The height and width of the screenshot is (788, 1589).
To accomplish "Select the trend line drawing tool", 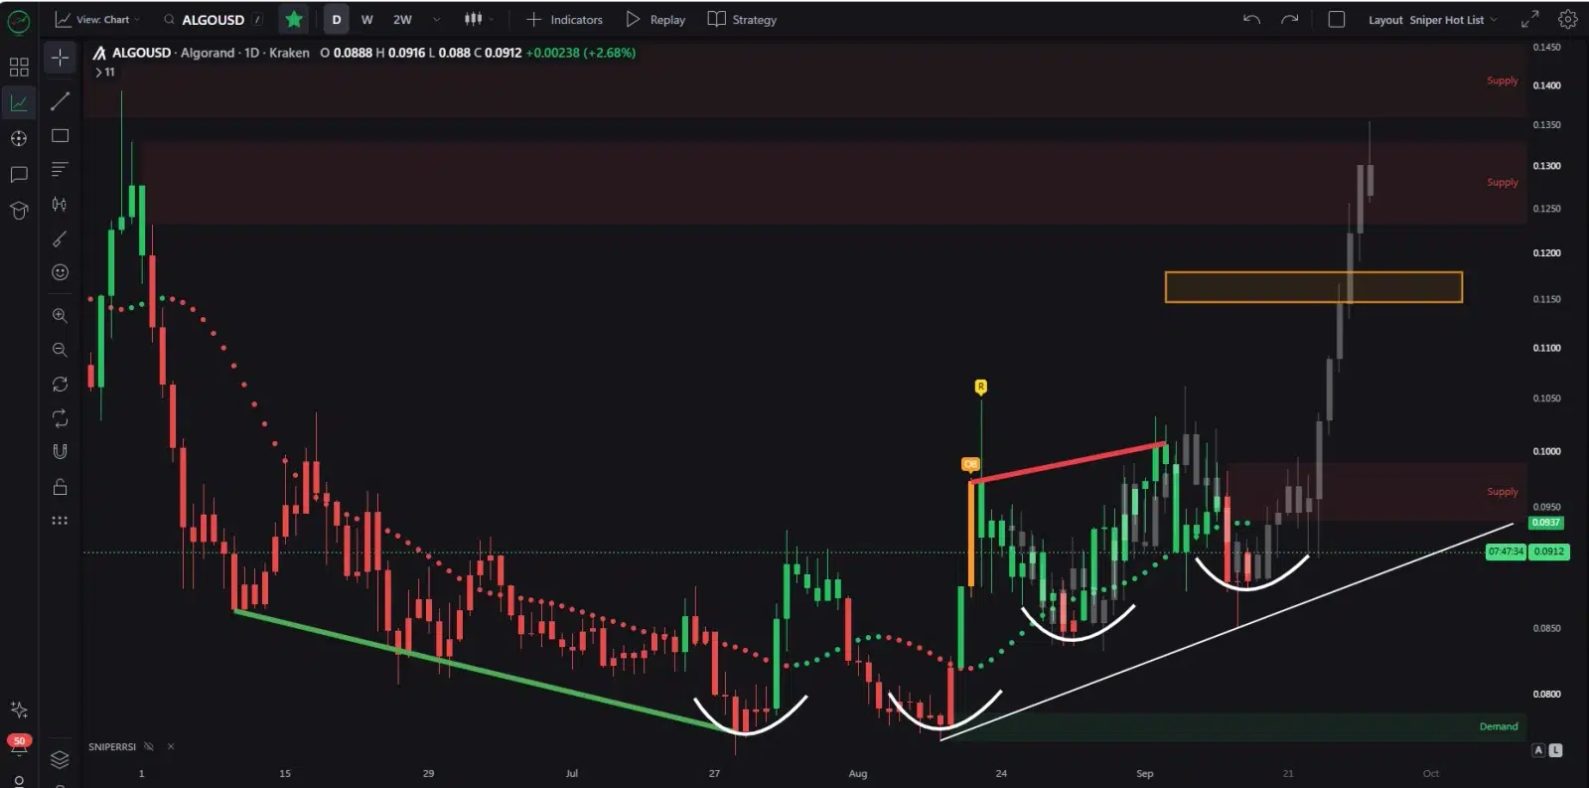I will 60,101.
